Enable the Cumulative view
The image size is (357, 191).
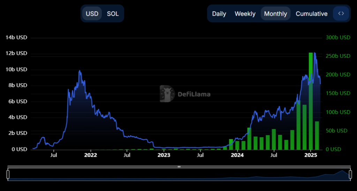pyautogui.click(x=311, y=14)
